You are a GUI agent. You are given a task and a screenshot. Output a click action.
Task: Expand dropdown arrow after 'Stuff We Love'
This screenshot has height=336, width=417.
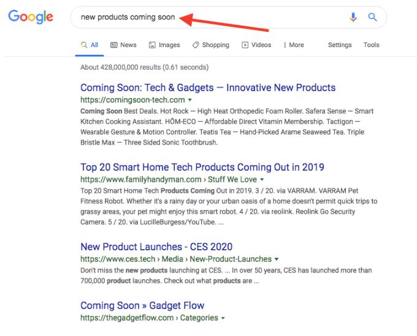click(x=262, y=180)
